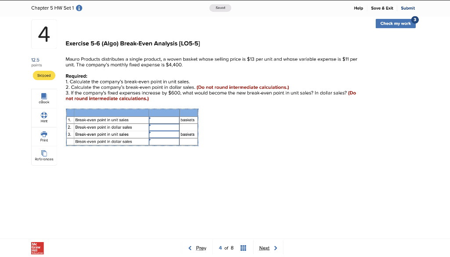450x257 pixels.
Task: Click the Submit link
Action: coord(408,8)
